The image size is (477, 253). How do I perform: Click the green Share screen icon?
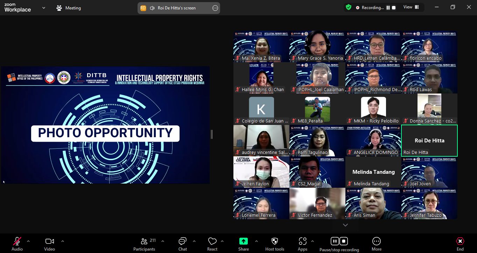point(243,241)
